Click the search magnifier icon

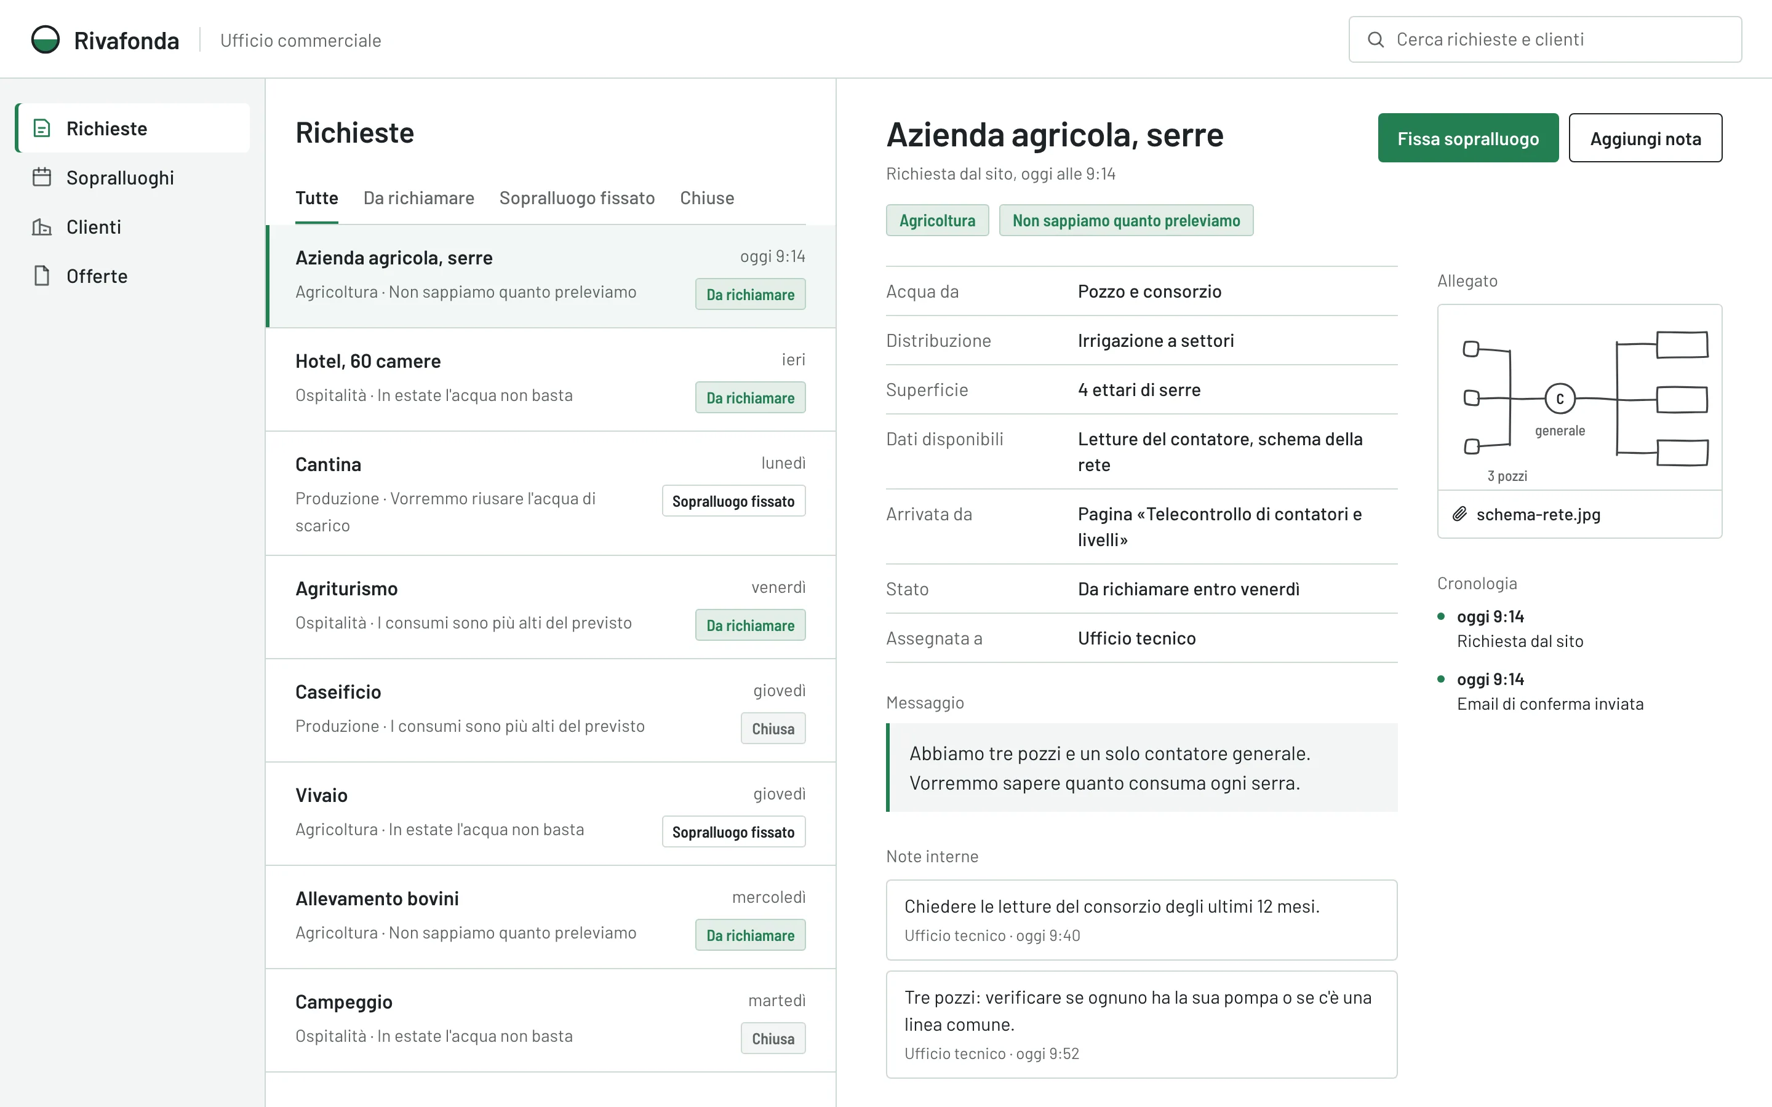click(x=1376, y=39)
